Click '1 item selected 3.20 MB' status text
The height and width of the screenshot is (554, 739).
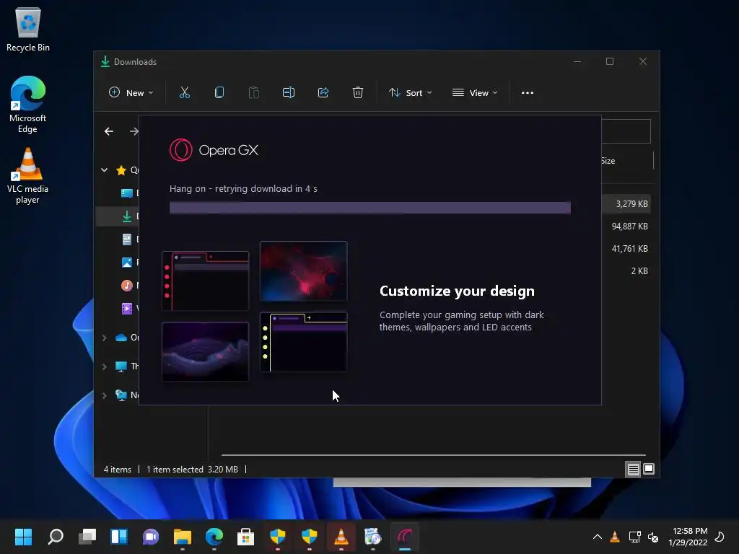(x=192, y=470)
